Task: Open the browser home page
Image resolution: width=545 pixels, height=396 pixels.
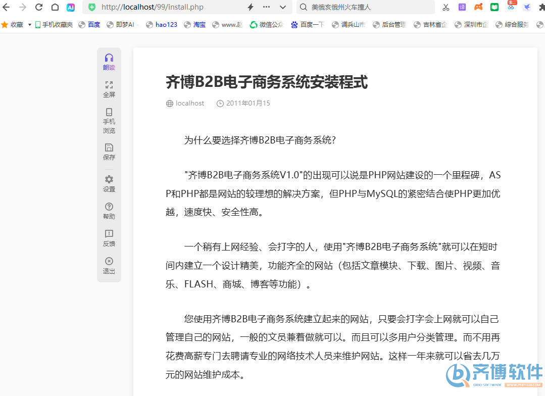Action: (55, 7)
